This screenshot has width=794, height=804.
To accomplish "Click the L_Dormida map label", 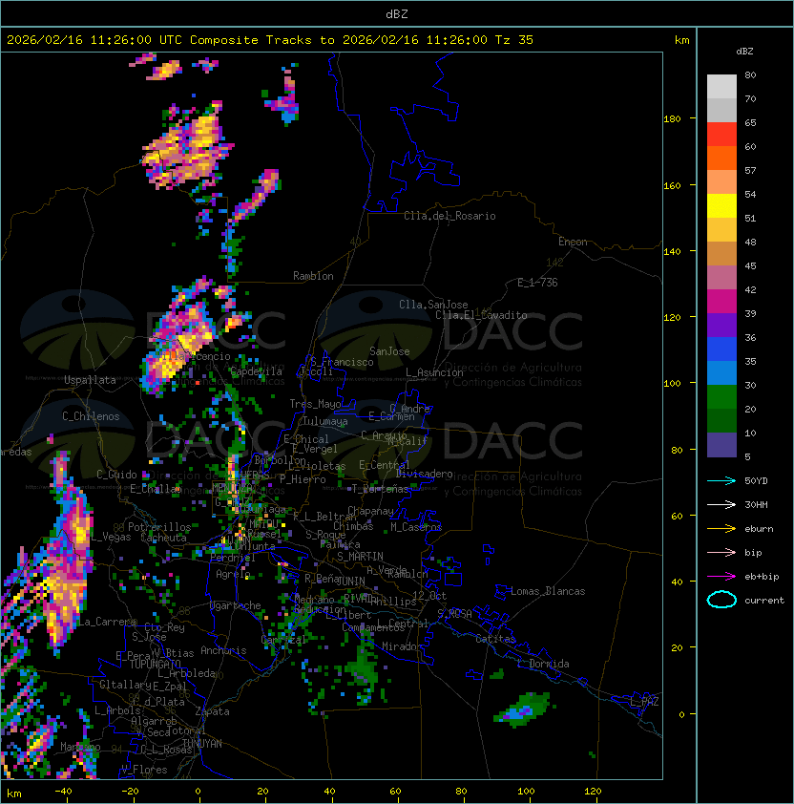I will (543, 664).
